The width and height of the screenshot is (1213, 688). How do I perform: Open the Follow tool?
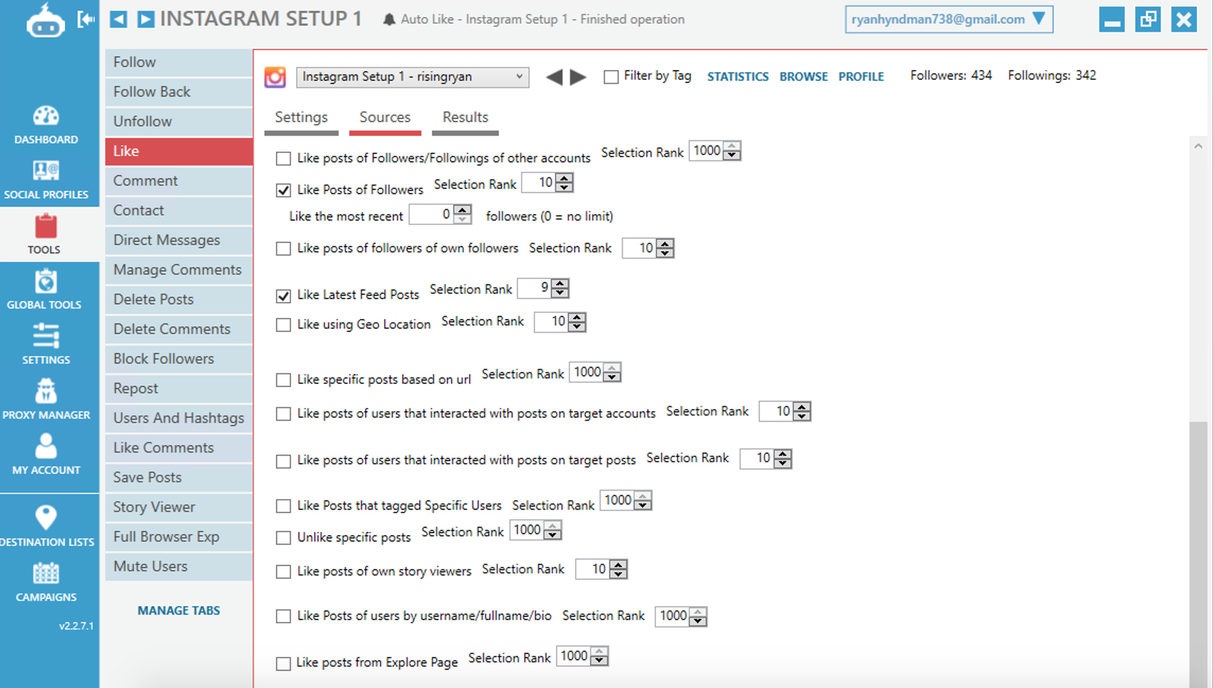[x=179, y=63]
